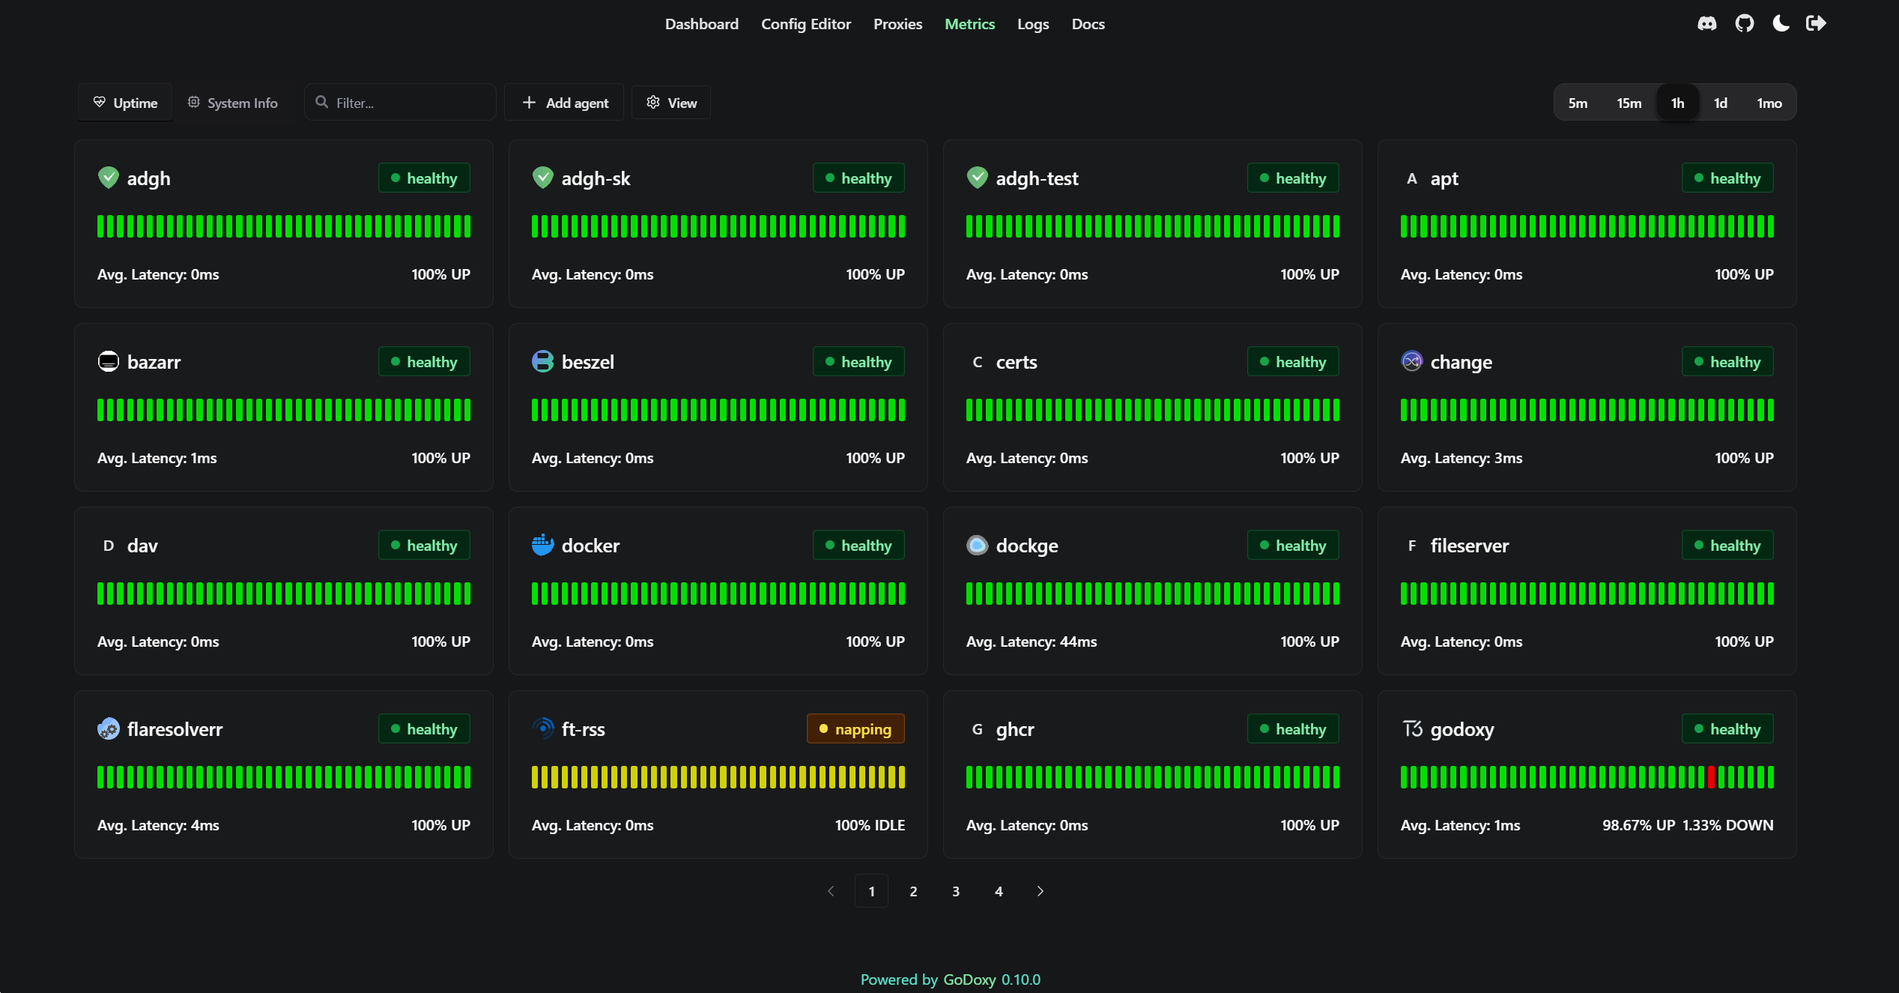This screenshot has height=993, width=1899.
Task: Click the Add agent button
Action: [x=563, y=102]
